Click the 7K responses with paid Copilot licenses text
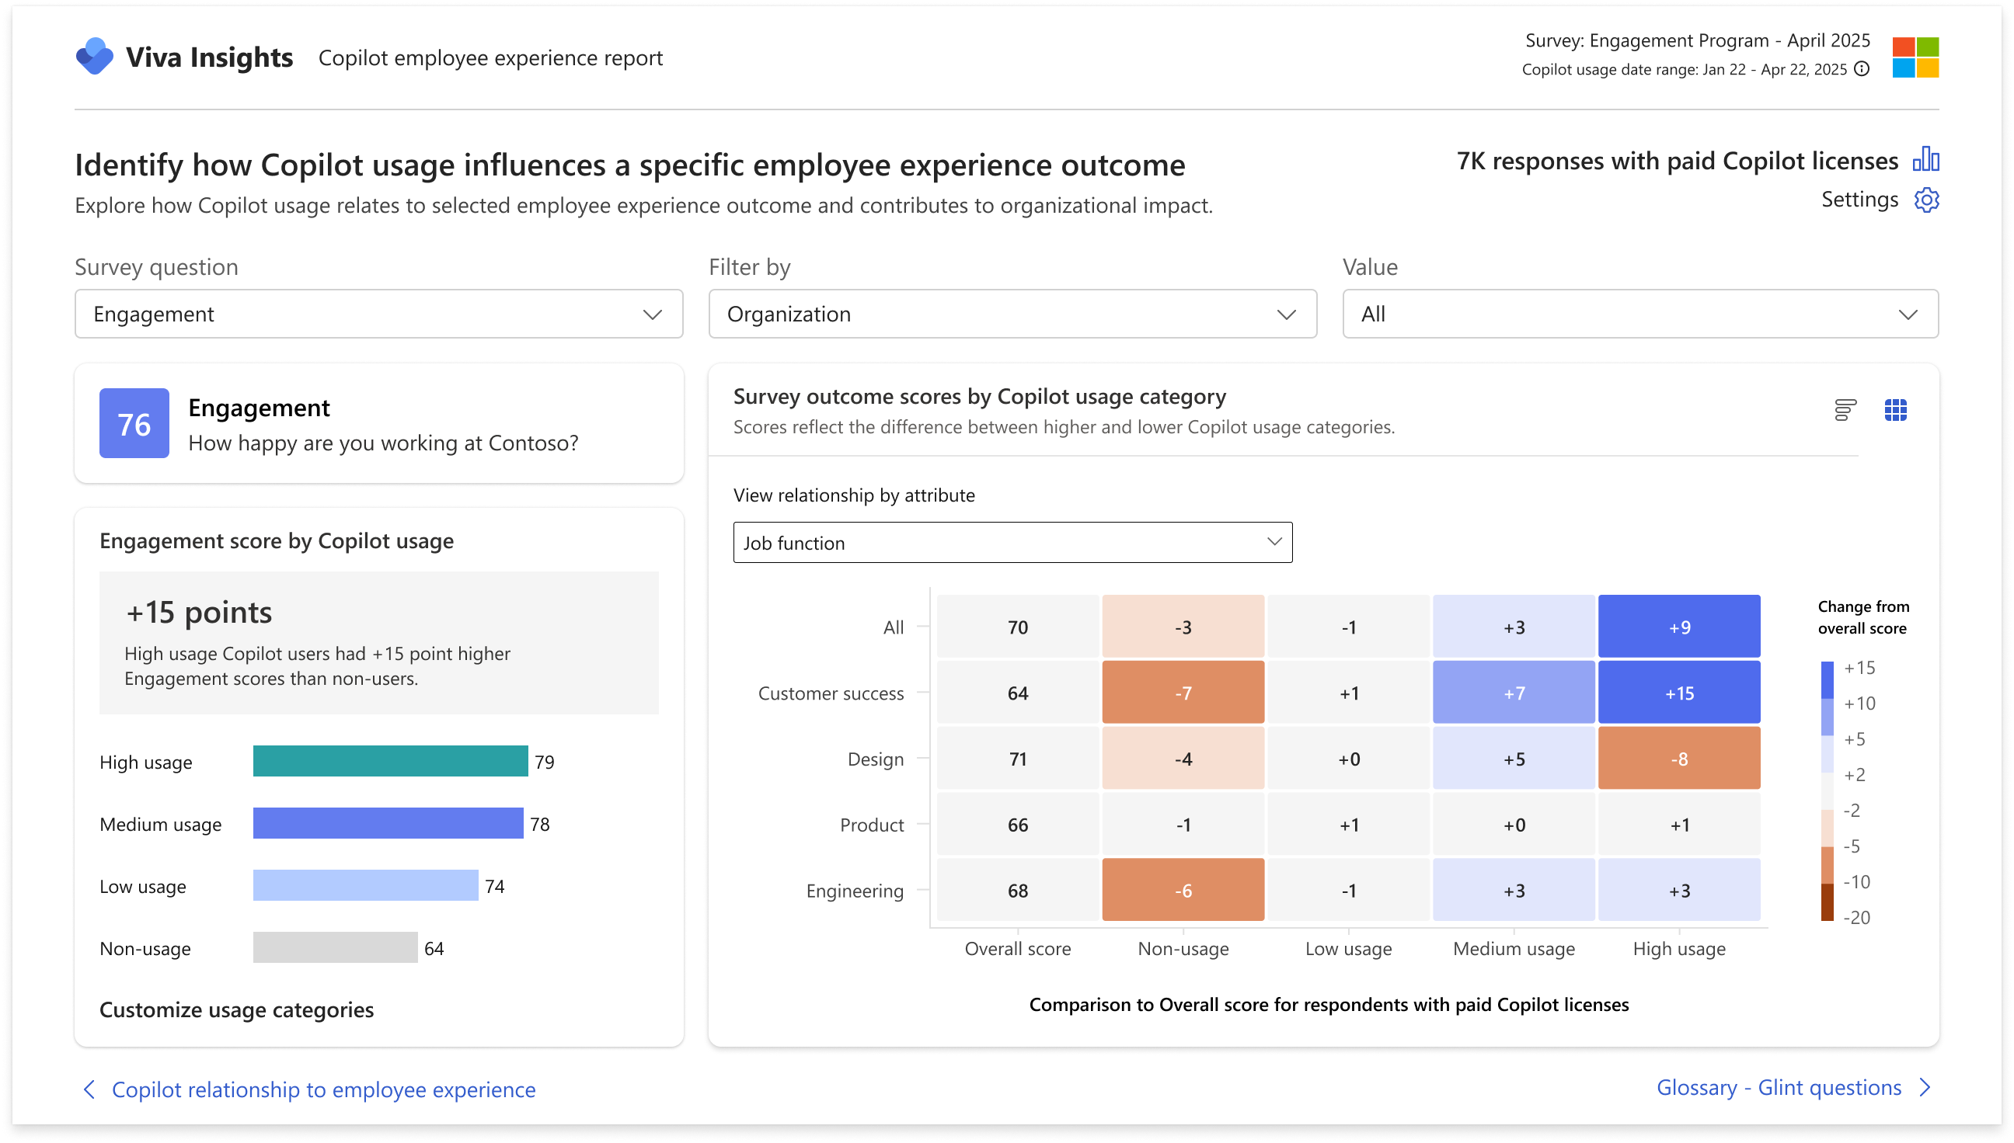This screenshot has height=1143, width=2014. tap(1677, 160)
